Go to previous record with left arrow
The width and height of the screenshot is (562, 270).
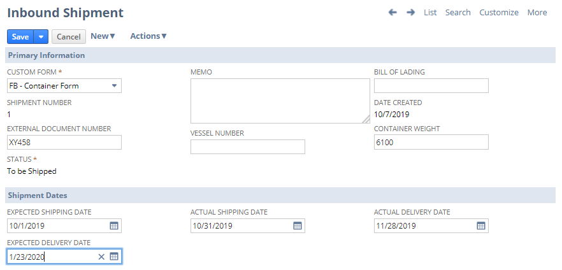point(393,12)
